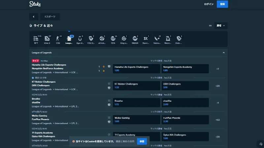Click the ライブ live badge
The width and height of the screenshot is (264, 148).
(35, 61)
